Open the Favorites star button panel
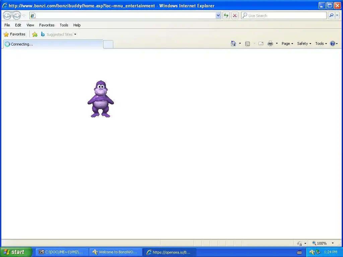 pyautogui.click(x=15, y=34)
